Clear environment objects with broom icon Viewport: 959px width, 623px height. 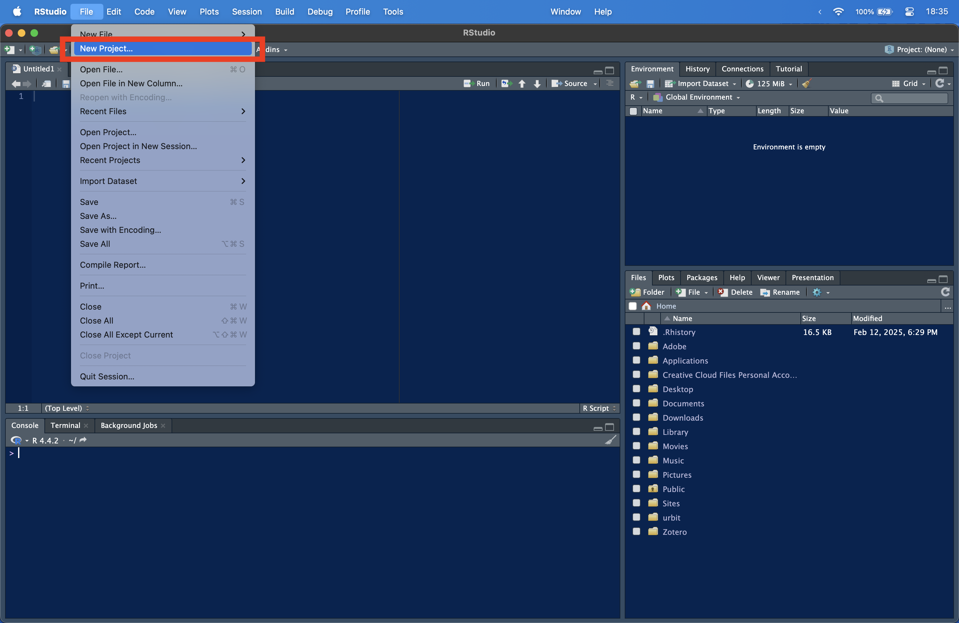click(x=806, y=83)
